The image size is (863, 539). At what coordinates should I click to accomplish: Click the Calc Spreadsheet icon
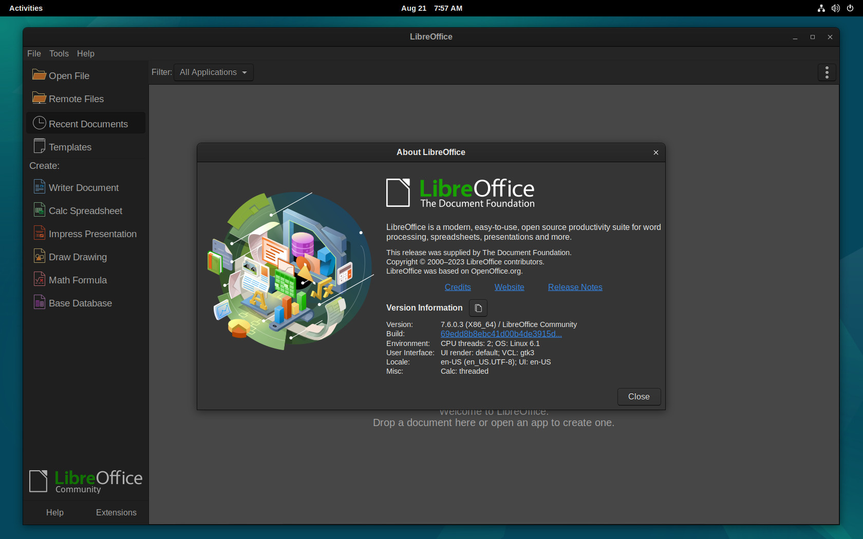coord(39,210)
